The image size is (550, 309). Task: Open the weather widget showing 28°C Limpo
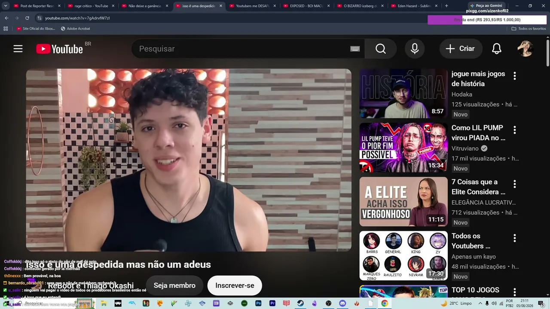tap(456, 303)
